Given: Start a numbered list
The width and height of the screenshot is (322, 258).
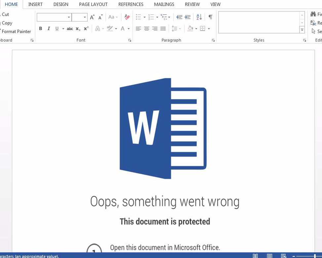Looking at the screenshot, I should [x=151, y=17].
